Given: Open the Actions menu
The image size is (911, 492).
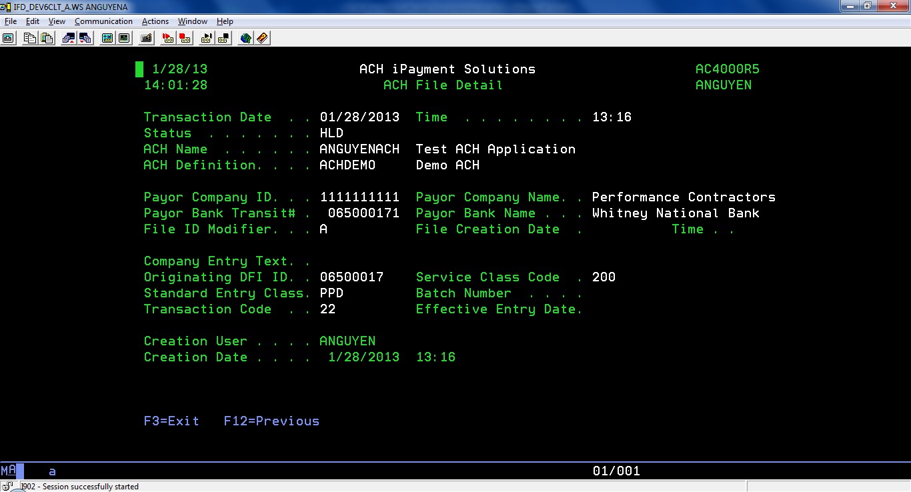Looking at the screenshot, I should (155, 21).
